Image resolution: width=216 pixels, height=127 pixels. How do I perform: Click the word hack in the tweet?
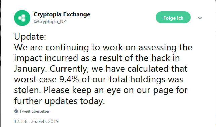point(161,58)
